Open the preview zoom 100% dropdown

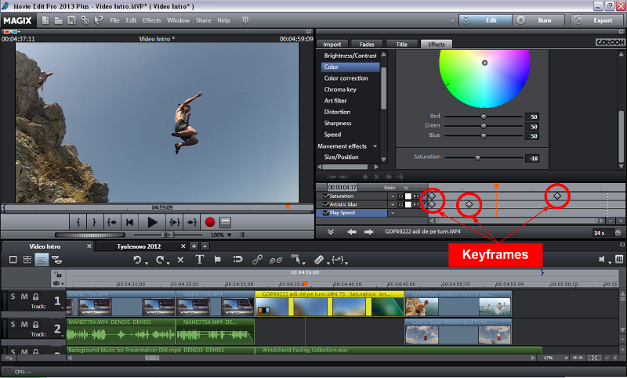230,235
